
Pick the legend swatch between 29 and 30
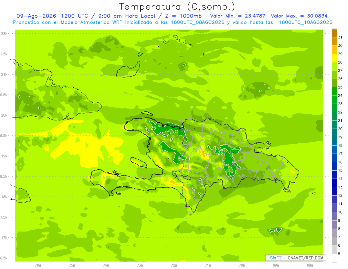point(334,50)
